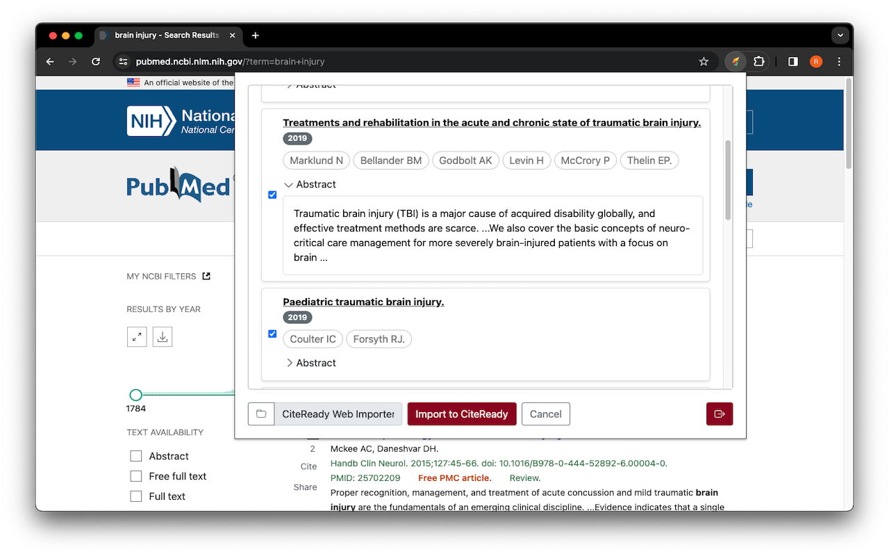The width and height of the screenshot is (889, 556).
Task: Click Import to CiteReady button
Action: pos(462,414)
